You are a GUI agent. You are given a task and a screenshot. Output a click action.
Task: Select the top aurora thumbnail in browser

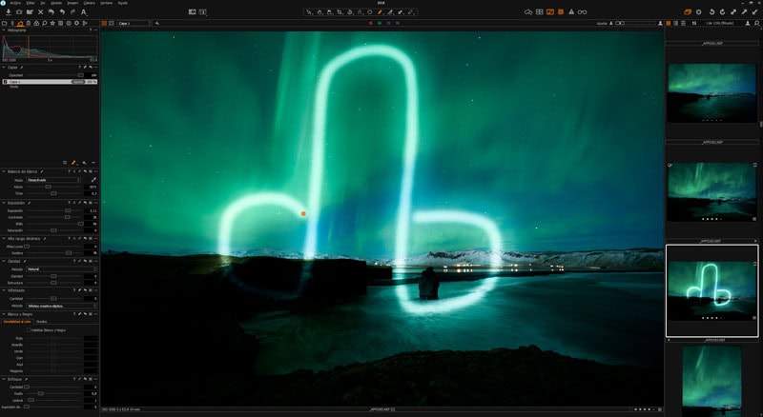point(711,91)
